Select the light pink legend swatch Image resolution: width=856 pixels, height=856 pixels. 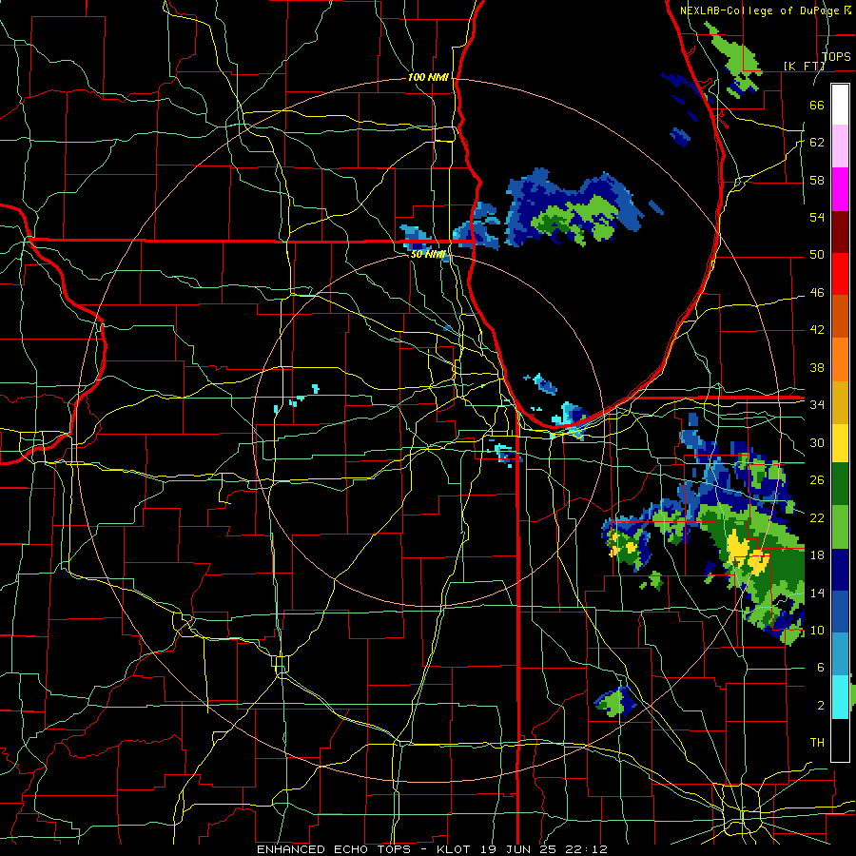(x=840, y=146)
